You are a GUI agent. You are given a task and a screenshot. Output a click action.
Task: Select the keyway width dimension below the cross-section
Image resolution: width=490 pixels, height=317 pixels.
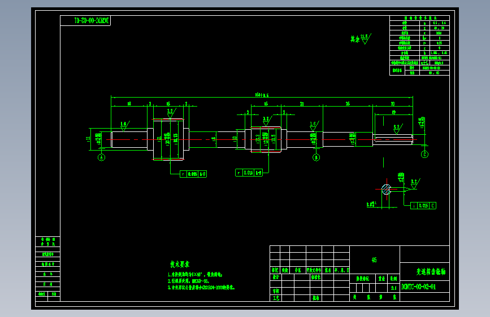[x=371, y=204]
